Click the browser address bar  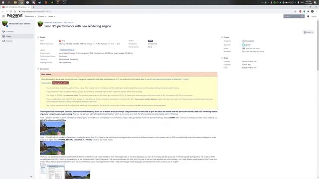click(157, 11)
